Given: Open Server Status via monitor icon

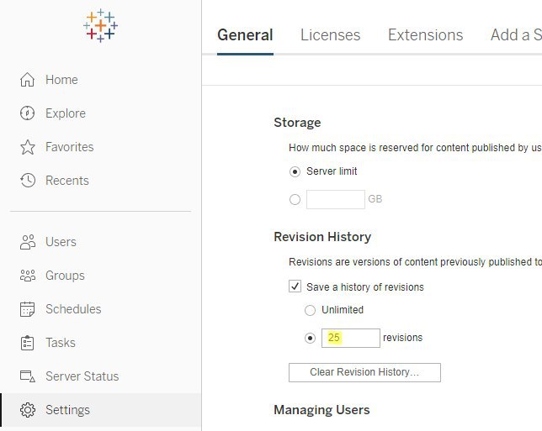Looking at the screenshot, I should 27,376.
